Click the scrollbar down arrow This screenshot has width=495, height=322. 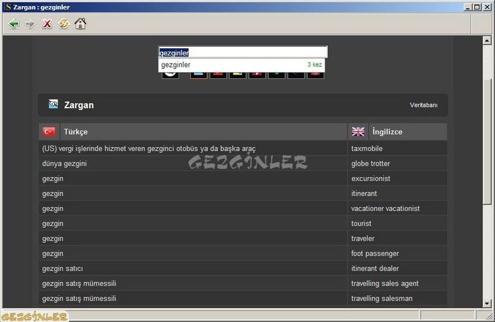click(x=487, y=303)
